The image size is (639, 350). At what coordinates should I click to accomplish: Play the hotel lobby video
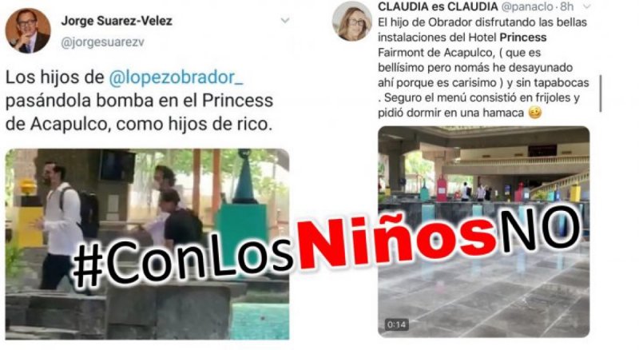tap(484, 231)
